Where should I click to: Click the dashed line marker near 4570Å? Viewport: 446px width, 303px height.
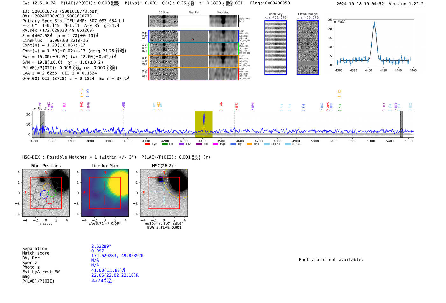pyautogui.click(x=234, y=124)
